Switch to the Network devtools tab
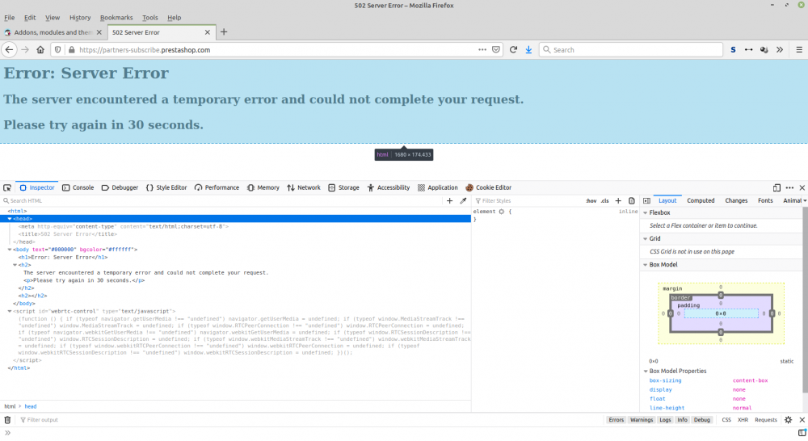Viewport: 808px width, 441px height. pyautogui.click(x=304, y=187)
